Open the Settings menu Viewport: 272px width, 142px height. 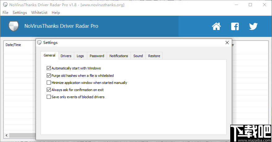pos(20,12)
